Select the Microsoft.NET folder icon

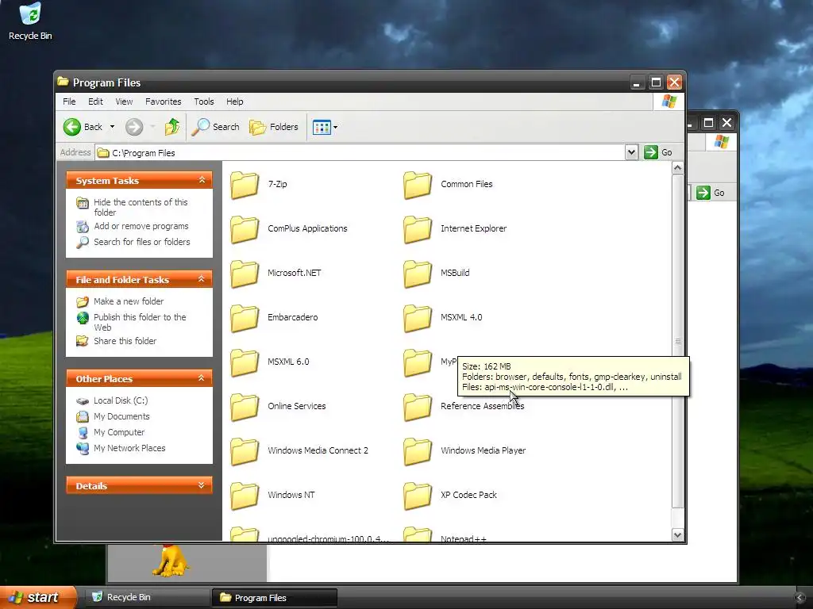click(245, 274)
